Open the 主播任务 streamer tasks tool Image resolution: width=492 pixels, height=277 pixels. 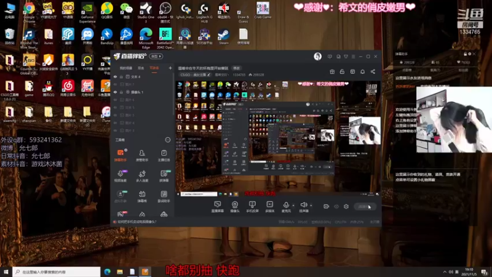coord(164,156)
